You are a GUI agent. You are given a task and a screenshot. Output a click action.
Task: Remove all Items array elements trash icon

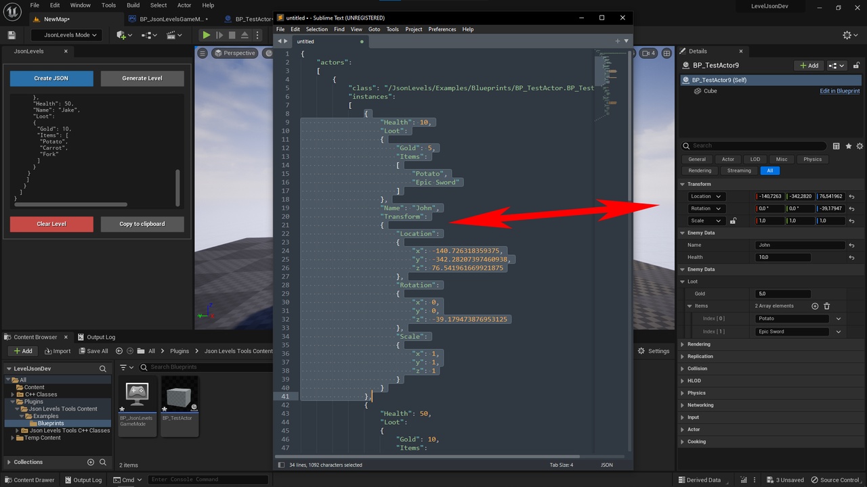click(826, 306)
